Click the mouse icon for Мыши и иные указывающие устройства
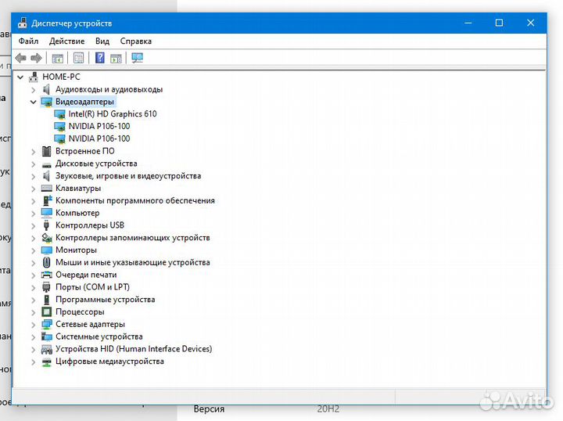The width and height of the screenshot is (563, 421). point(46,262)
